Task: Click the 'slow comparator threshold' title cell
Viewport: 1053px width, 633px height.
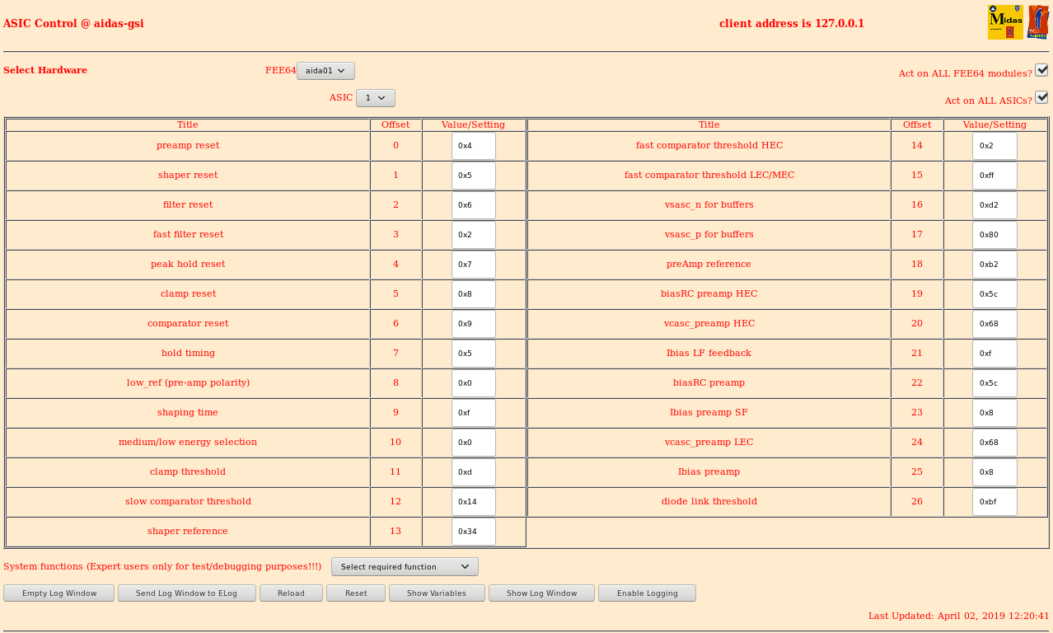Action: 188,502
